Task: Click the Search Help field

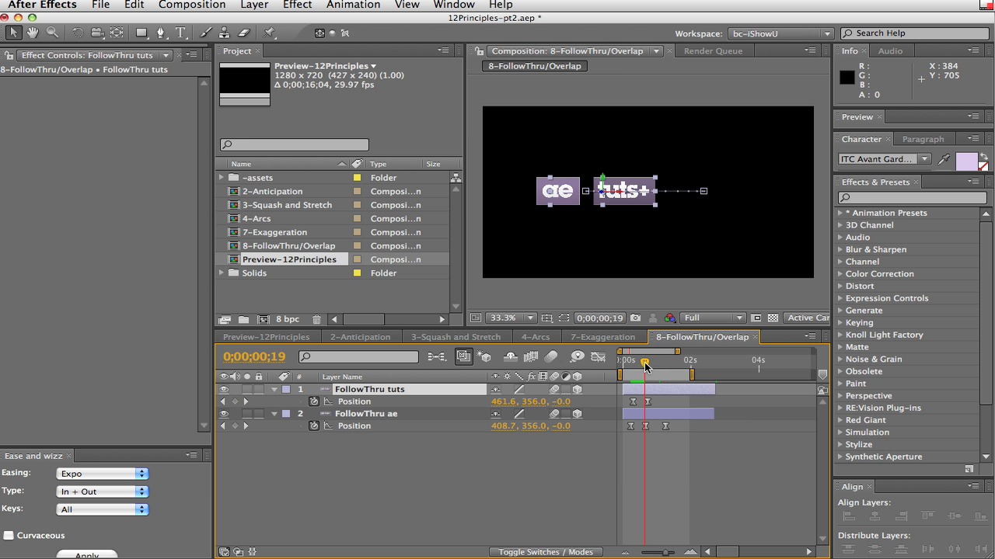Action: pyautogui.click(x=914, y=33)
